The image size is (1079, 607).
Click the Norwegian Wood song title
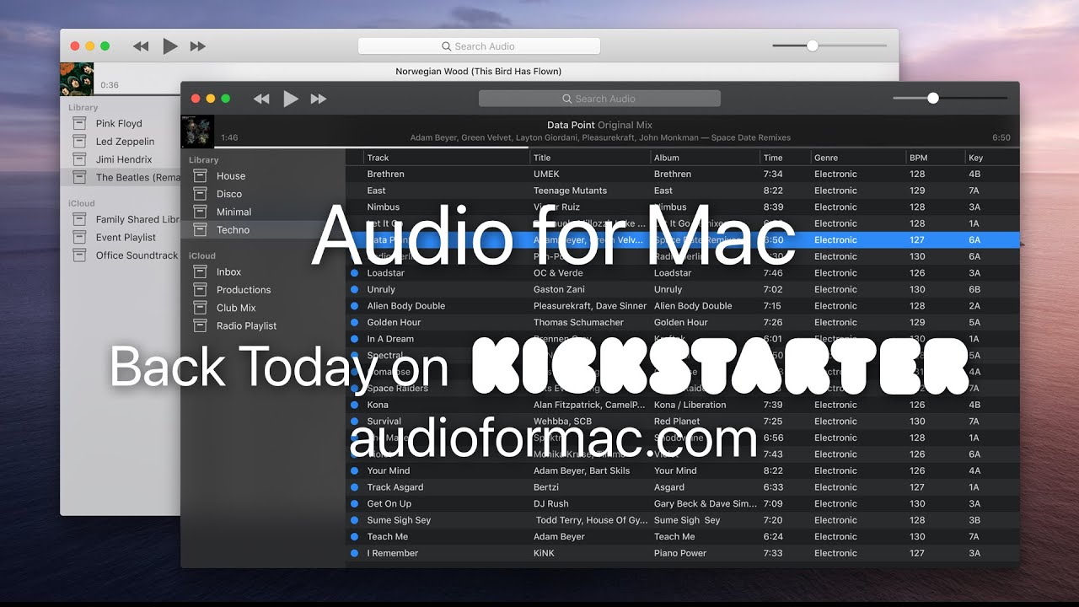pos(479,72)
